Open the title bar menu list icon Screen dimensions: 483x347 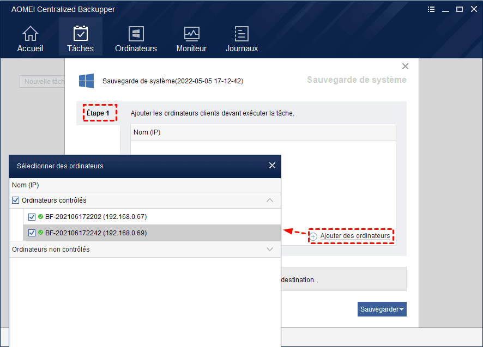431,9
